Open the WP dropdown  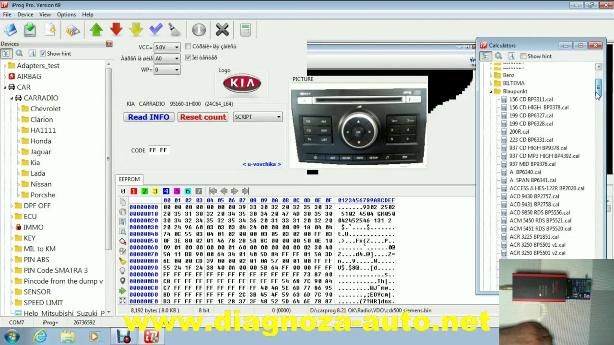tap(167, 70)
